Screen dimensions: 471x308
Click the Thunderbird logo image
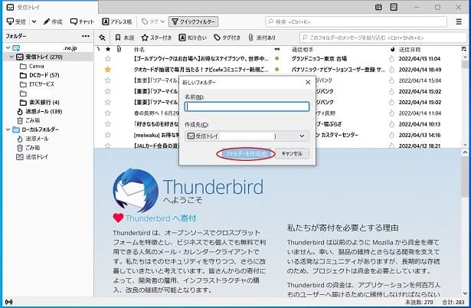(x=136, y=191)
